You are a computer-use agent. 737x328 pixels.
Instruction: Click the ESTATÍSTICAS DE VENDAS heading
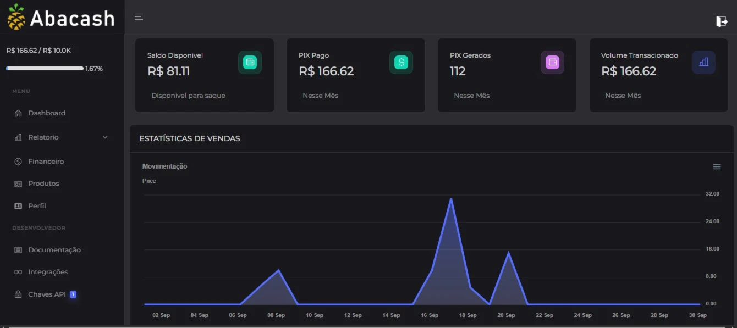click(x=190, y=138)
